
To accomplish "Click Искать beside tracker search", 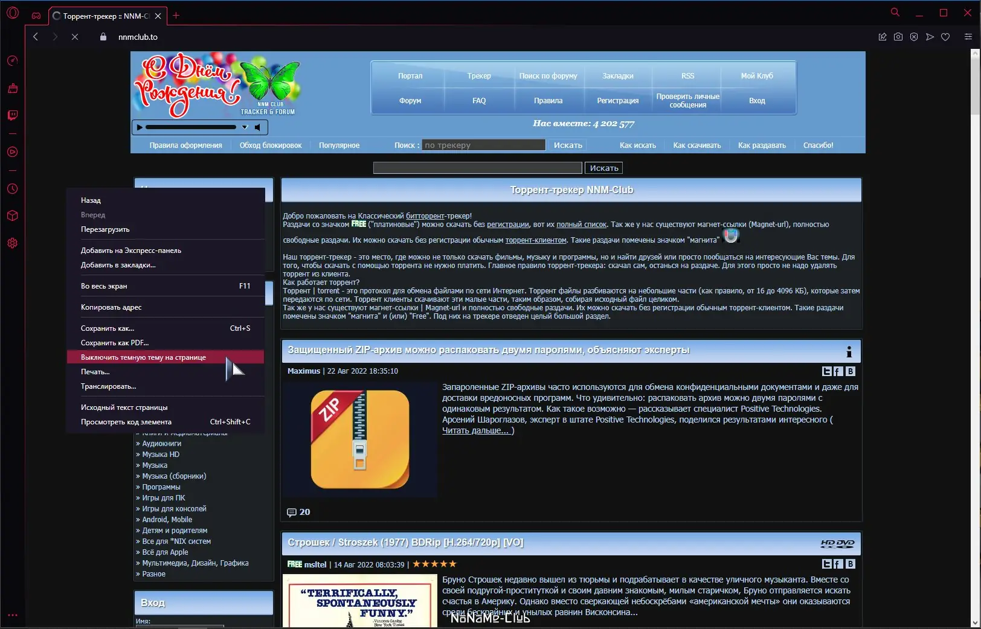I will click(568, 145).
